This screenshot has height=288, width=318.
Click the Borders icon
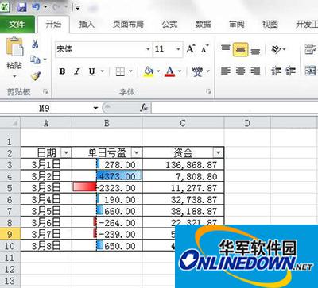pos(120,71)
